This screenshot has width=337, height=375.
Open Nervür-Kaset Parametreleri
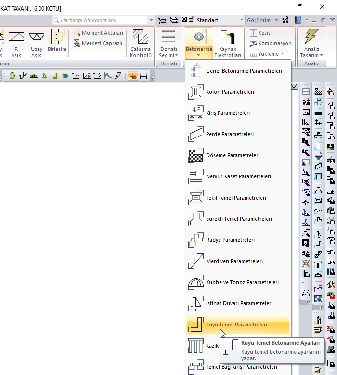click(238, 176)
